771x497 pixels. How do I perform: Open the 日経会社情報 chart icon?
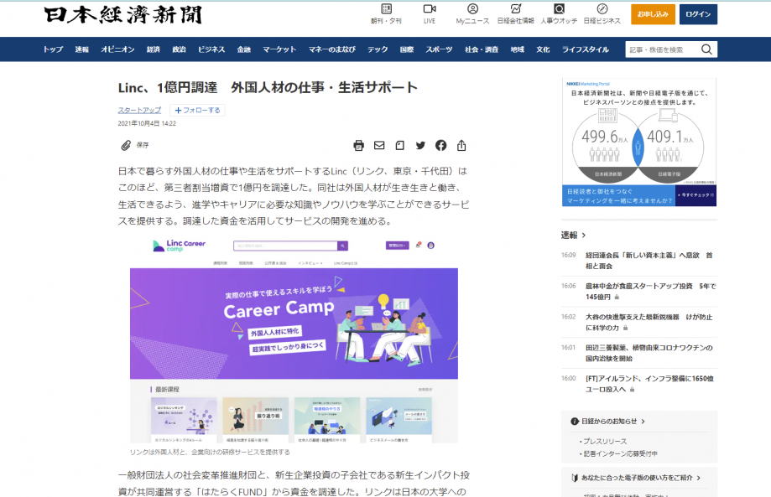515,9
